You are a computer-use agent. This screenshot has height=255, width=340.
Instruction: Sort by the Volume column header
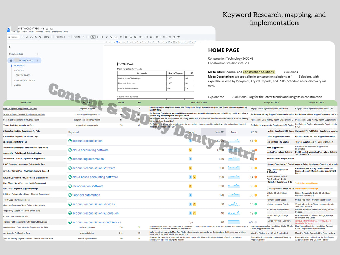tap(214, 132)
